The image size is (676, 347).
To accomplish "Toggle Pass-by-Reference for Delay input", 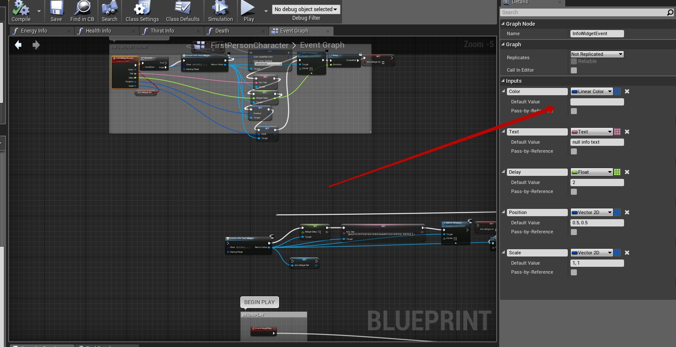I will click(574, 192).
